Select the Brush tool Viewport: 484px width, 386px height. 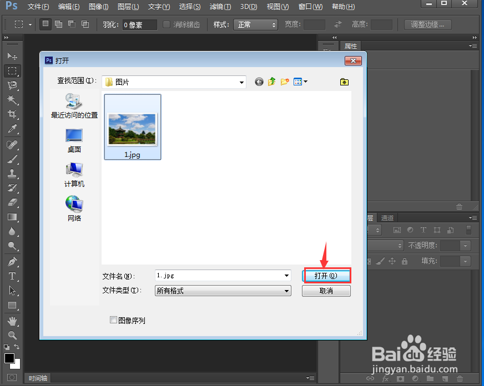12,159
